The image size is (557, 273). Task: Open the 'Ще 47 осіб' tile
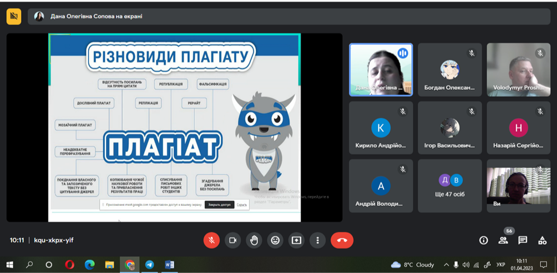[x=450, y=186]
